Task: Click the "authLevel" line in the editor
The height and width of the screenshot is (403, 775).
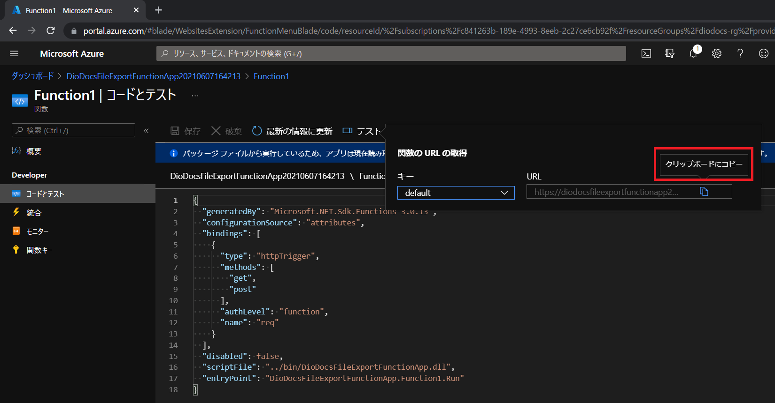Action: click(x=274, y=312)
